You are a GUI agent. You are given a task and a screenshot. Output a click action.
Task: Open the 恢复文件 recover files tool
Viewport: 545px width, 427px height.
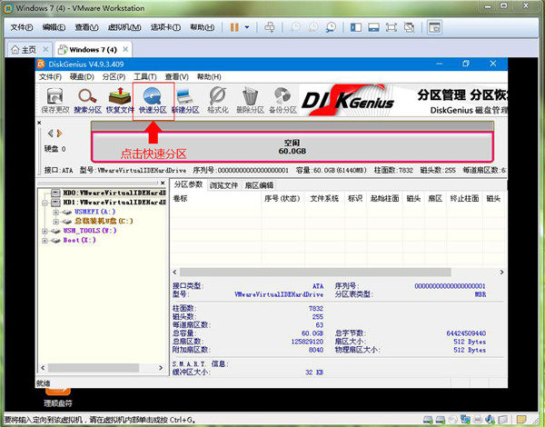(x=120, y=101)
